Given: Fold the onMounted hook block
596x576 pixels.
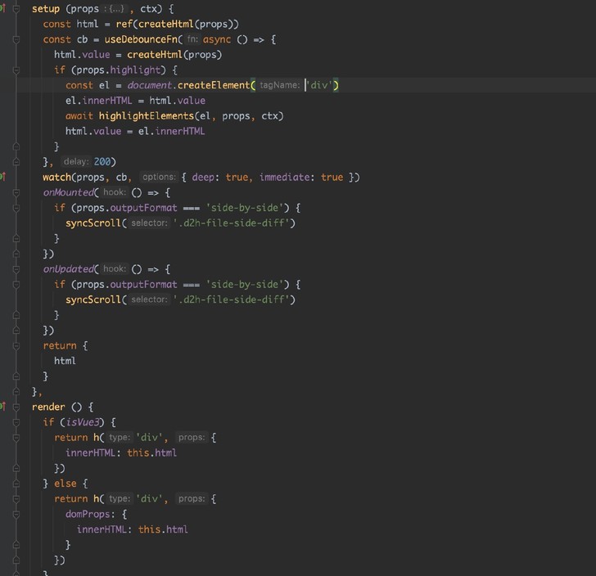Looking at the screenshot, I should (x=16, y=192).
